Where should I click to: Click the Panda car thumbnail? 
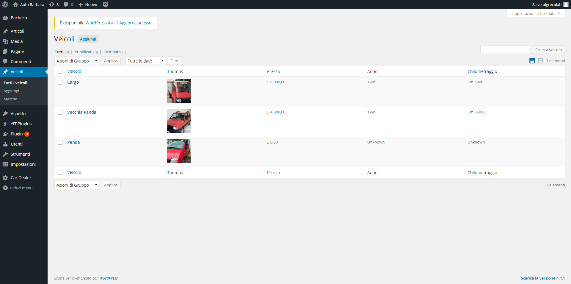(x=179, y=151)
